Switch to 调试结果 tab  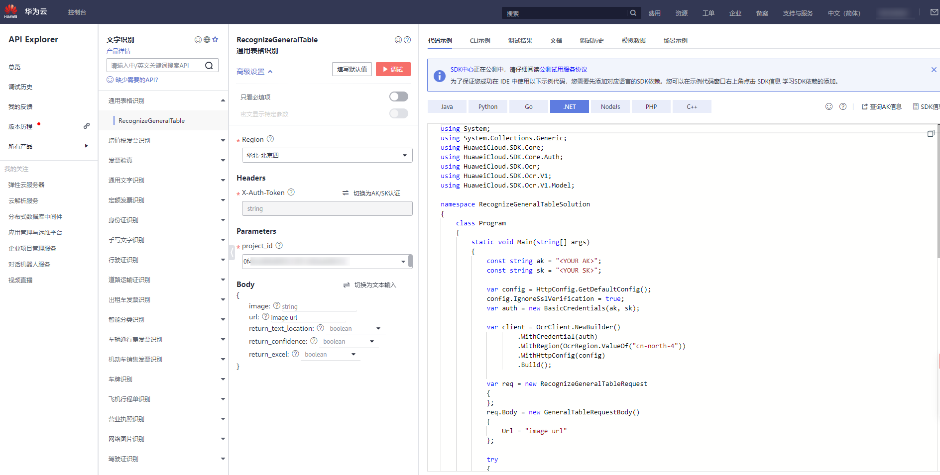(x=520, y=41)
